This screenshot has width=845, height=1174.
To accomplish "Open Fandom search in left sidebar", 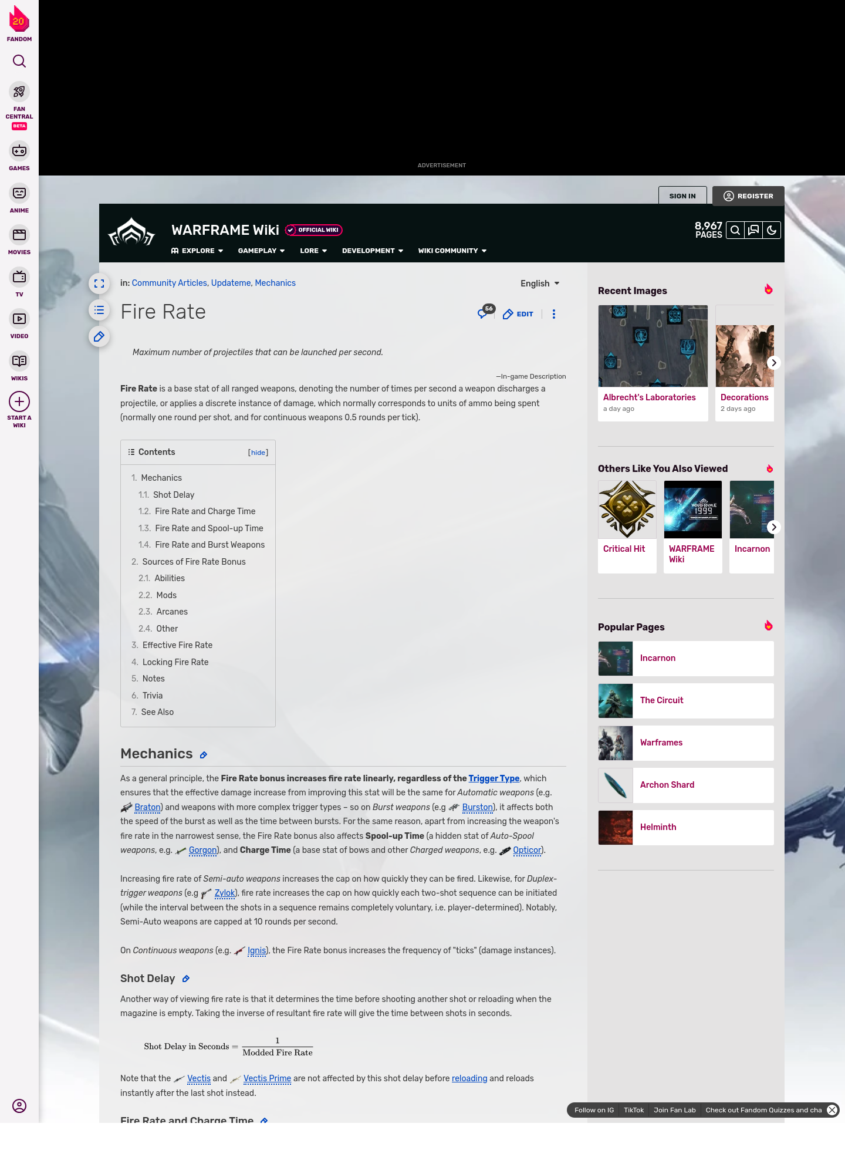I will 19,61.
